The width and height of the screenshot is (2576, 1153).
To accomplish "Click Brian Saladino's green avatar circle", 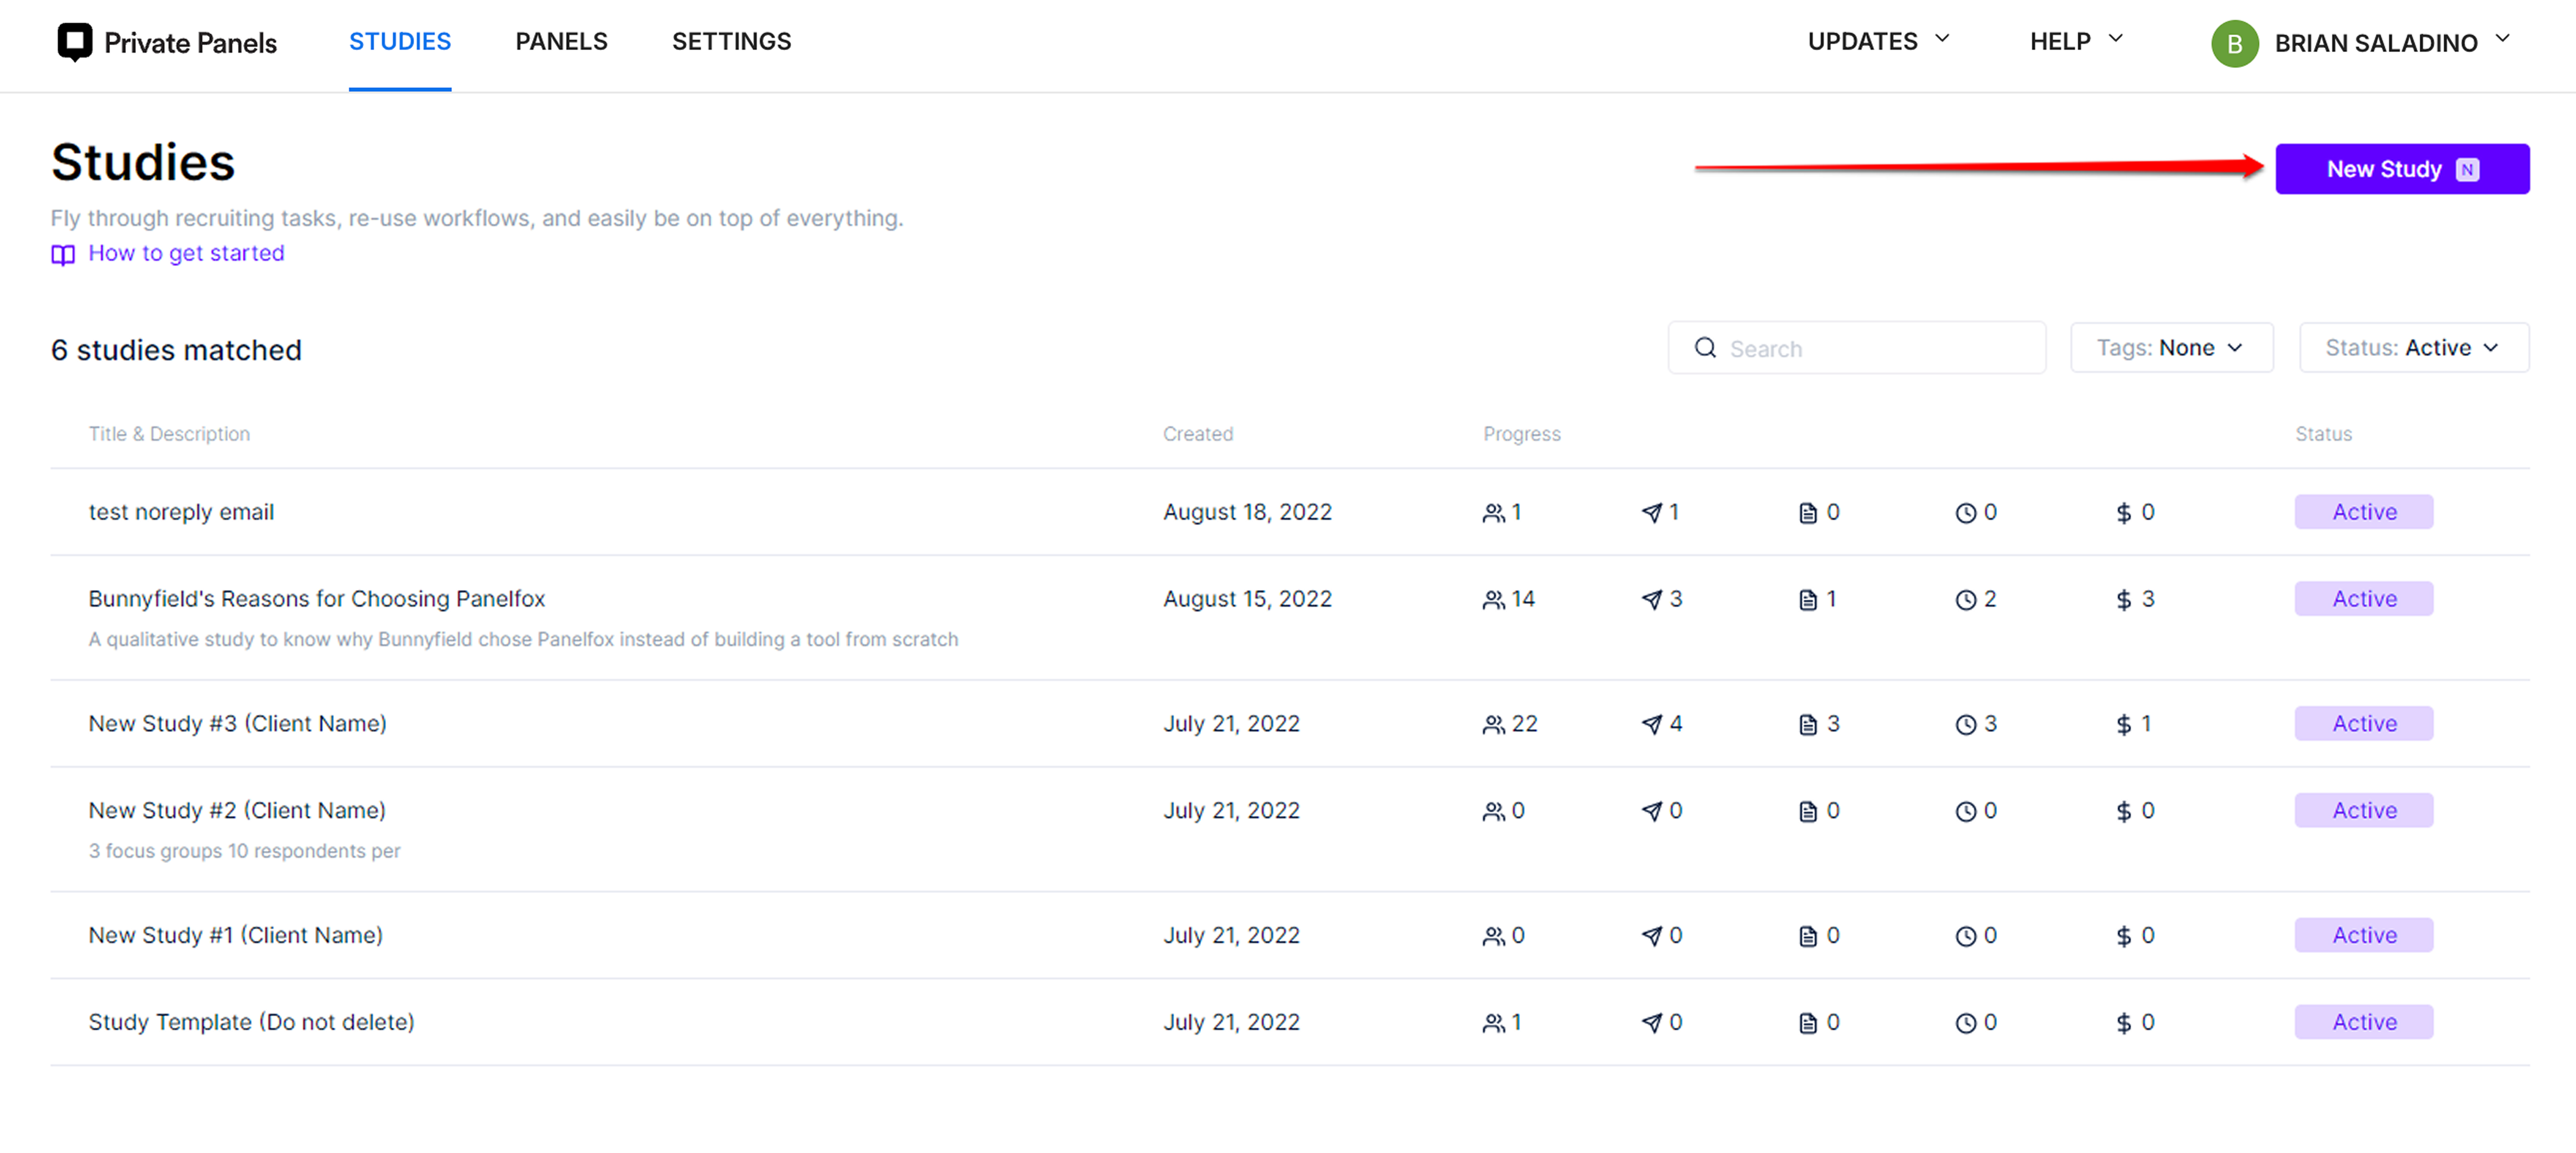I will (x=2234, y=44).
